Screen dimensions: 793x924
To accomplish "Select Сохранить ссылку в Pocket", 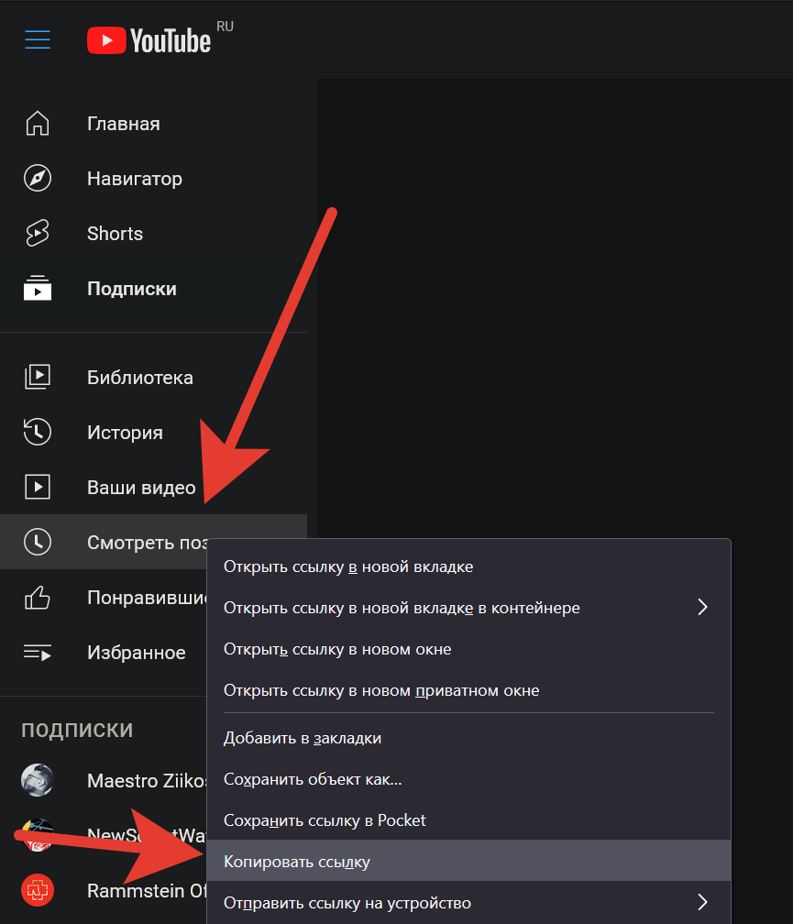I will (325, 820).
